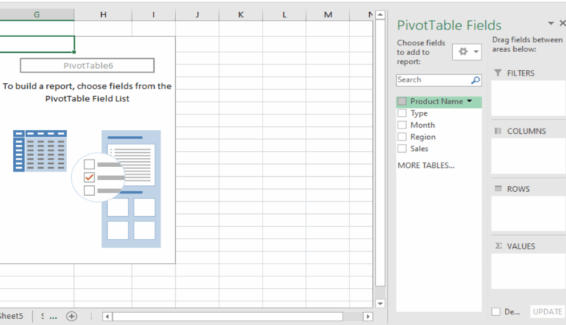Enable the Sales field checkbox
Screen dimensions: 566x325
pos(402,149)
